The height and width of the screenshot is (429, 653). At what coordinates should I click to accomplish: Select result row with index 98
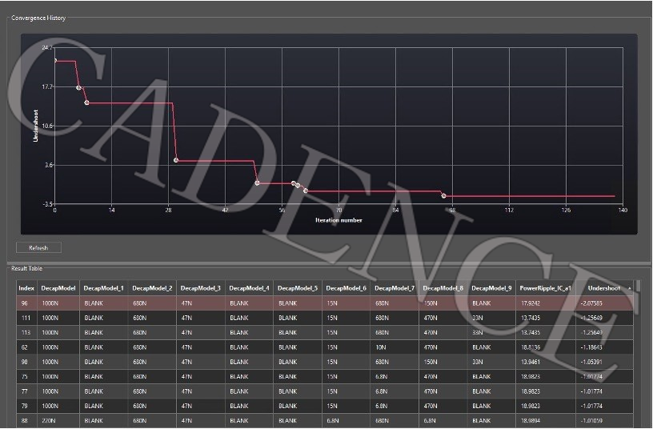325,362
